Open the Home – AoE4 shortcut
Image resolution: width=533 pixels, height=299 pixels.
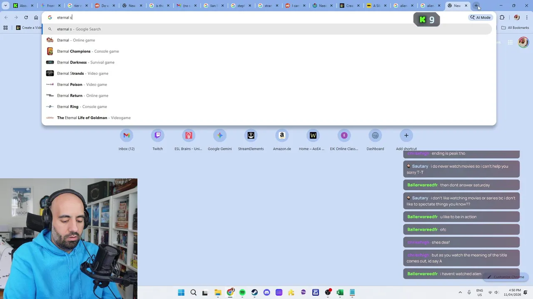point(313,140)
